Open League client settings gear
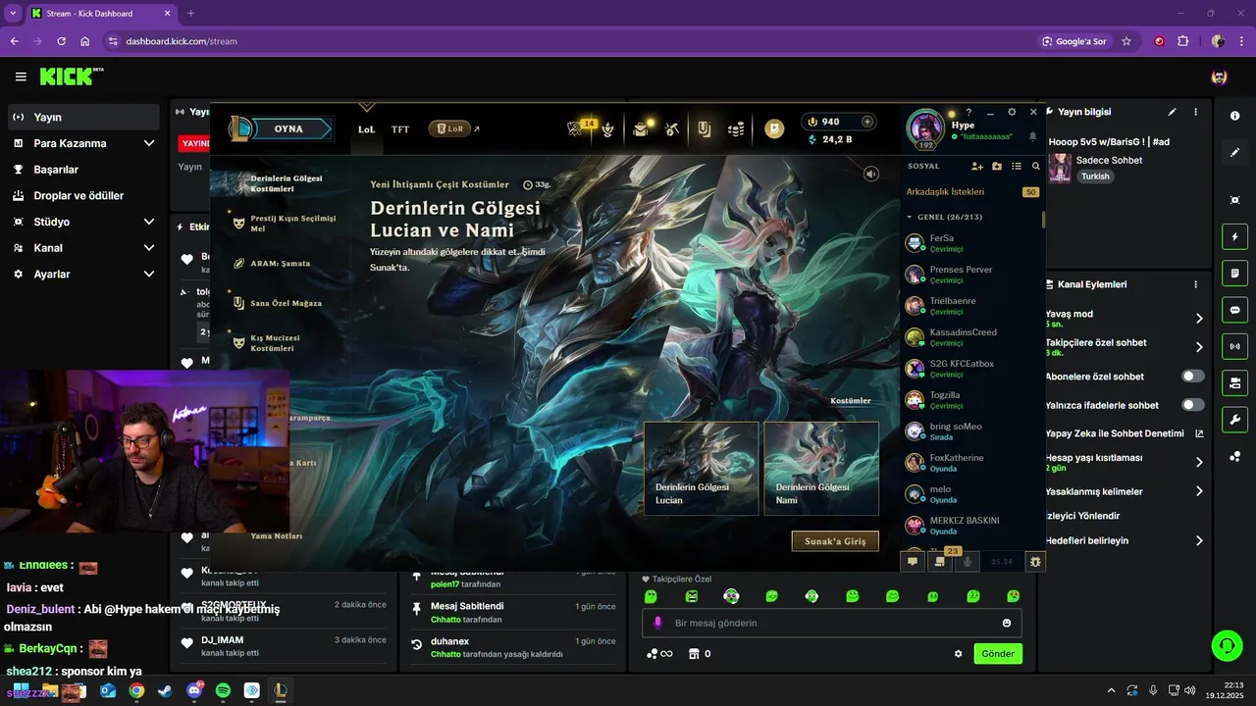Screen dimensions: 1256x706 [x=1012, y=112]
